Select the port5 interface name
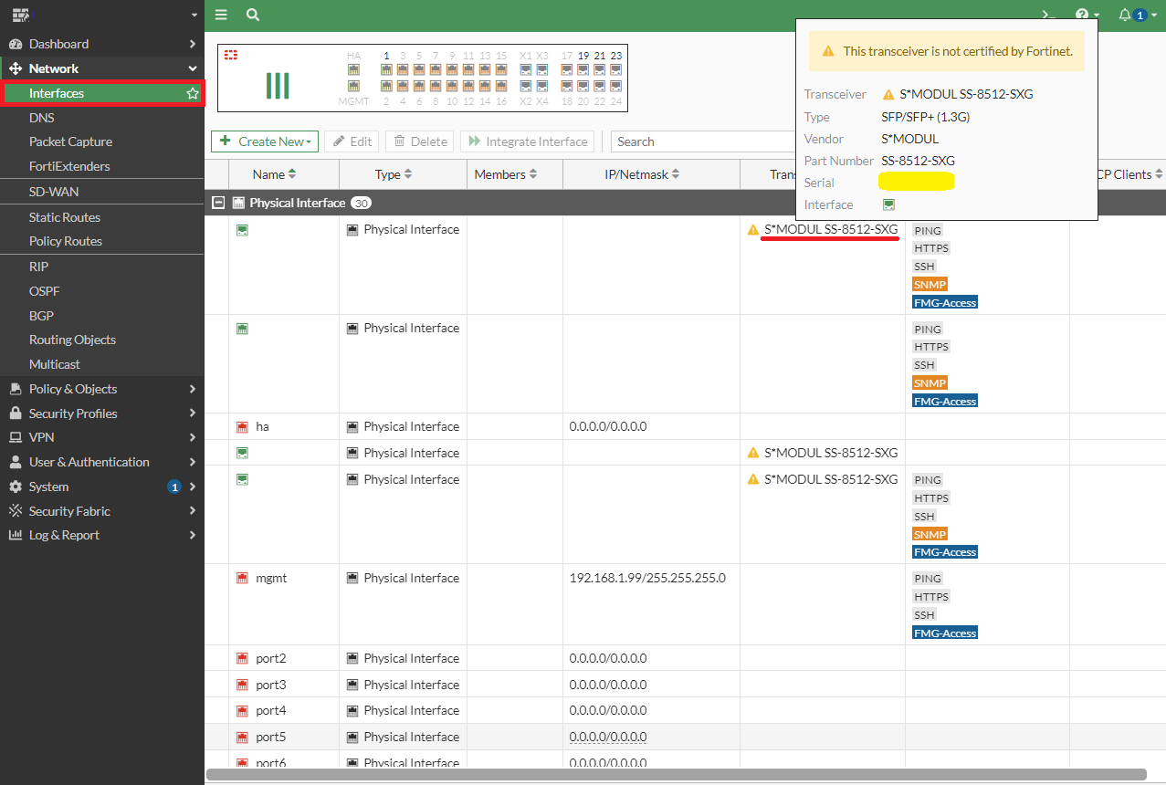1166x785 pixels. click(x=271, y=737)
